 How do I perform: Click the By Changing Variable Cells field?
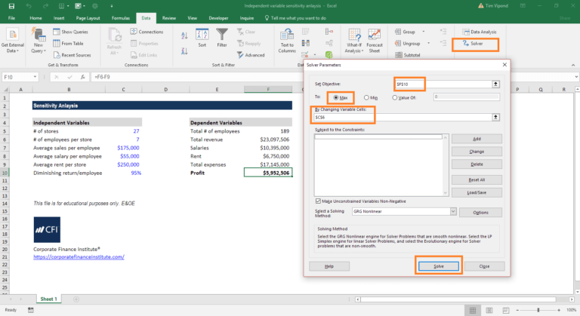pyautogui.click(x=402, y=117)
